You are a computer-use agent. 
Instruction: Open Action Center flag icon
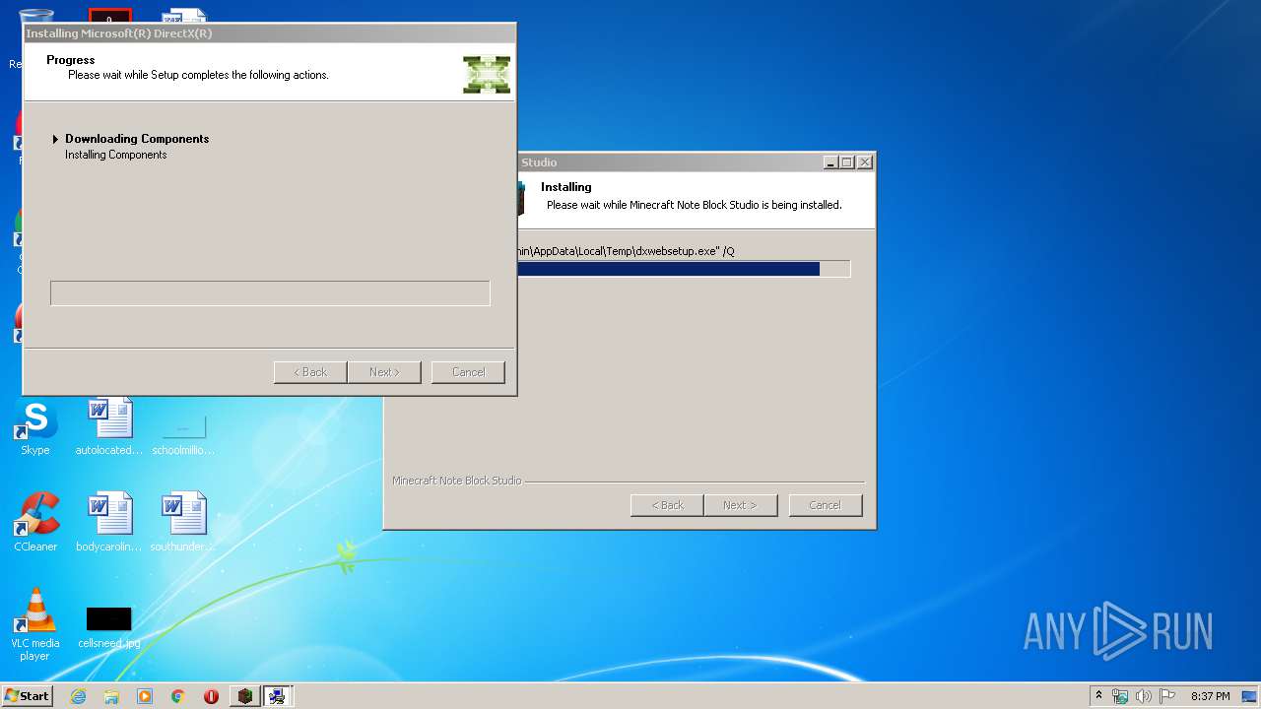click(x=1167, y=696)
